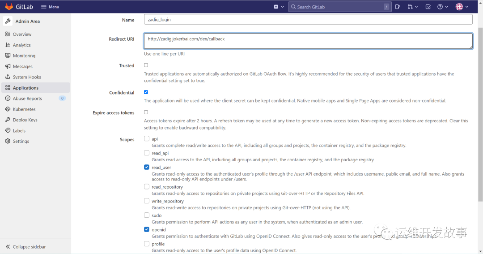Click the GitLab fox logo
Screen dimensions: 483x254
pos(9,6)
